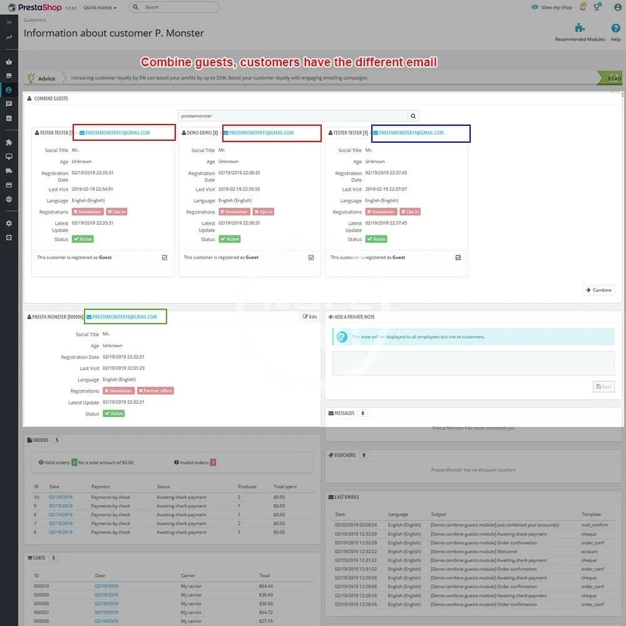The image size is (626, 626).
Task: Click inside the private note text area
Action: tap(473, 363)
